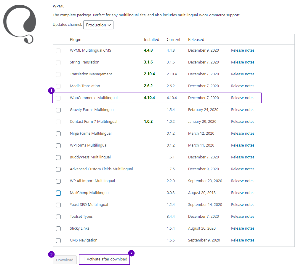
Task: Click current version 1.7.5
Action: [171, 169]
